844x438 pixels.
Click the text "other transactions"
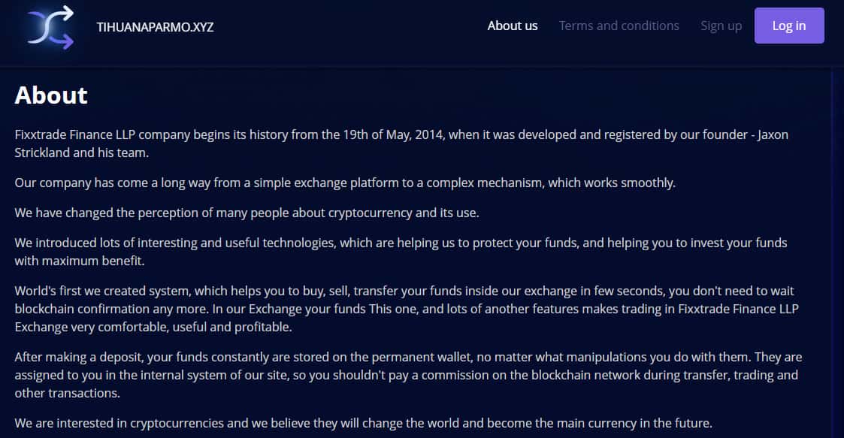[x=67, y=393]
